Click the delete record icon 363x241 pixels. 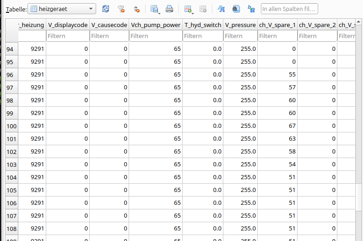coord(203,9)
